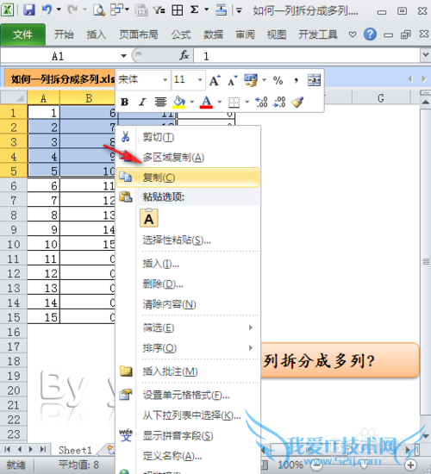Apply percent style in mini toolbar
This screenshot has width=431, height=474.
click(278, 80)
